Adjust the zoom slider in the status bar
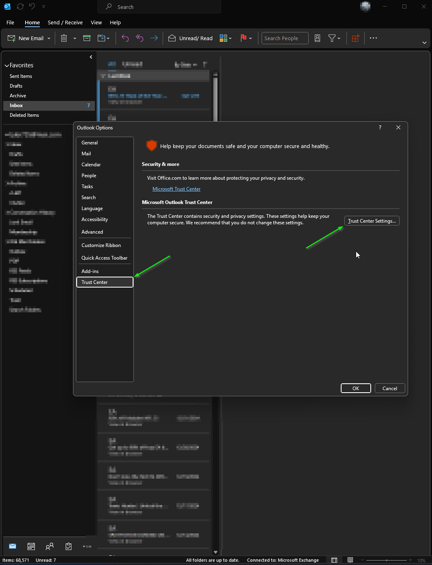The image size is (432, 565). pyautogui.click(x=387, y=560)
